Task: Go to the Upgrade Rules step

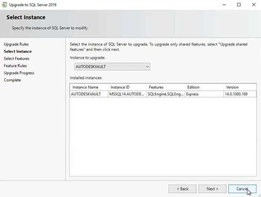Action: pyautogui.click(x=16, y=44)
